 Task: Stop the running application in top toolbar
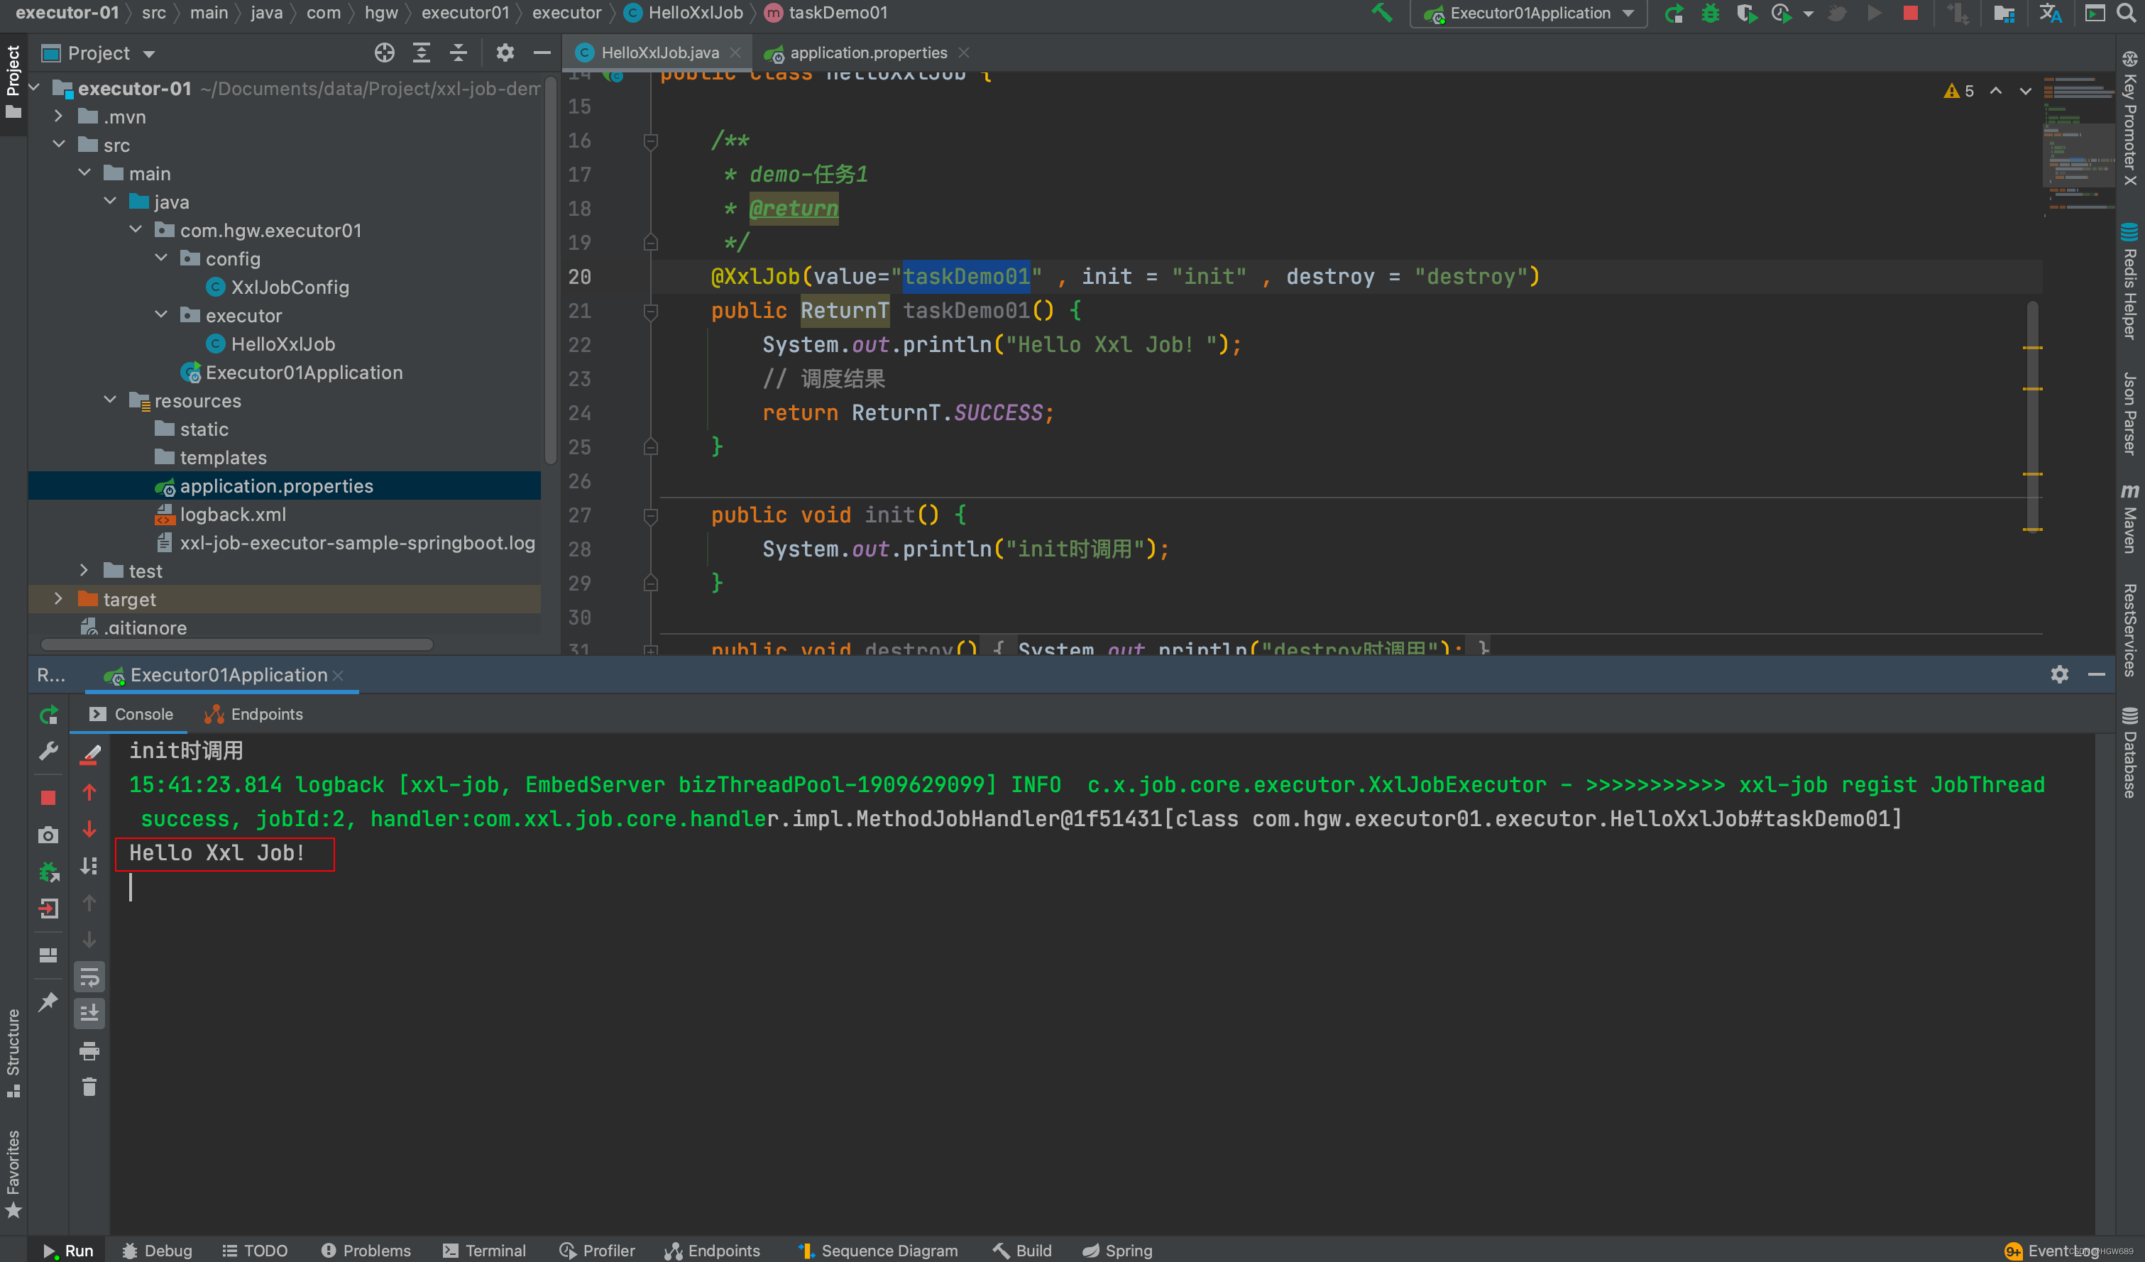(x=1911, y=13)
